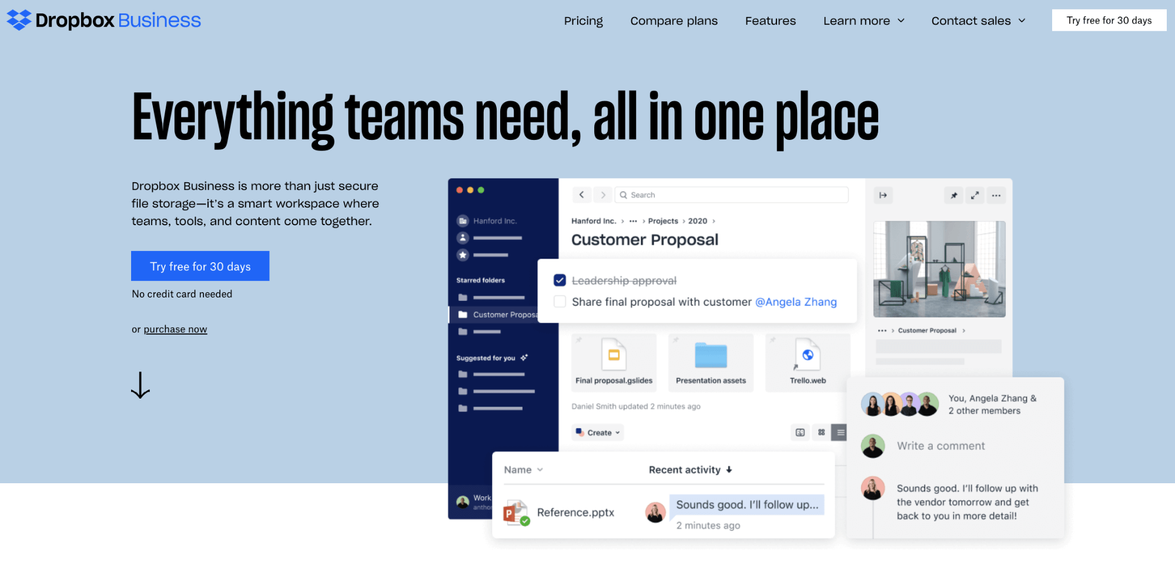
Task: Expand the Learn more dropdown
Action: tap(863, 21)
